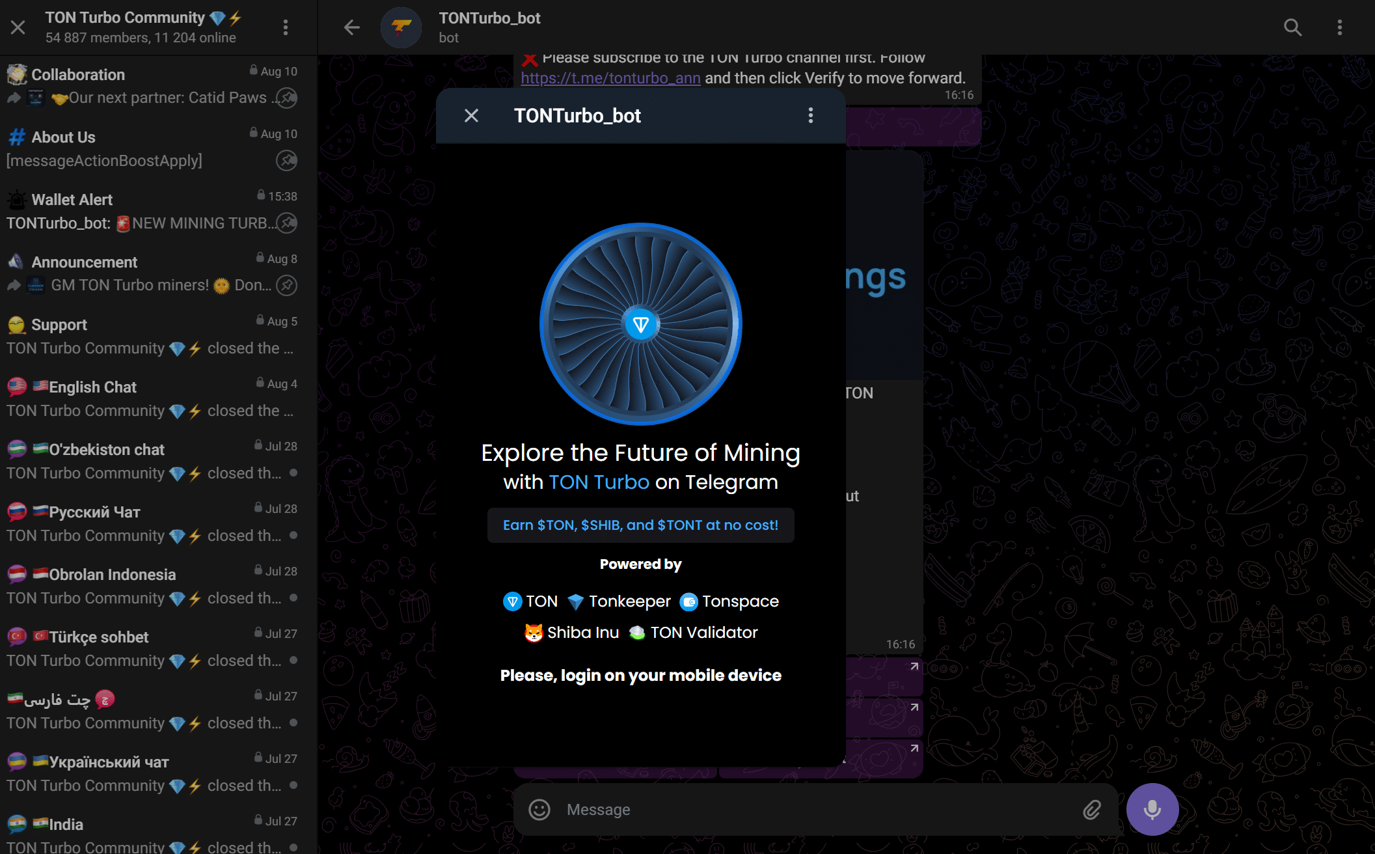
Task: Click the three-dot menu icon top right channel list
Action: (285, 27)
